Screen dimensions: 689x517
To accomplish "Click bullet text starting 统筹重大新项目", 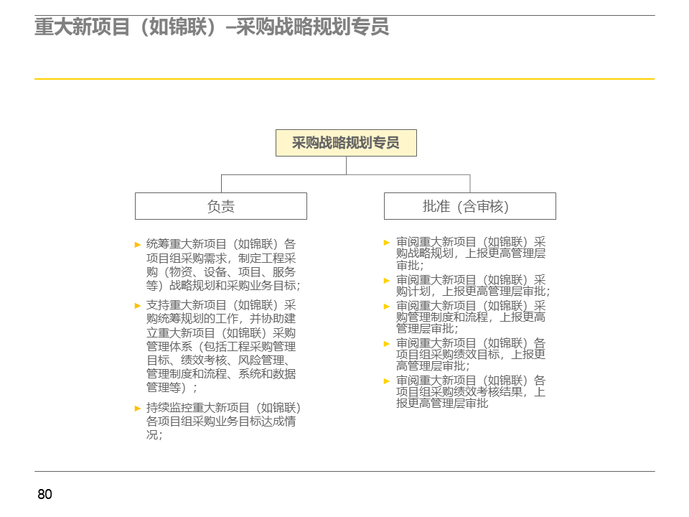I will coord(223,265).
